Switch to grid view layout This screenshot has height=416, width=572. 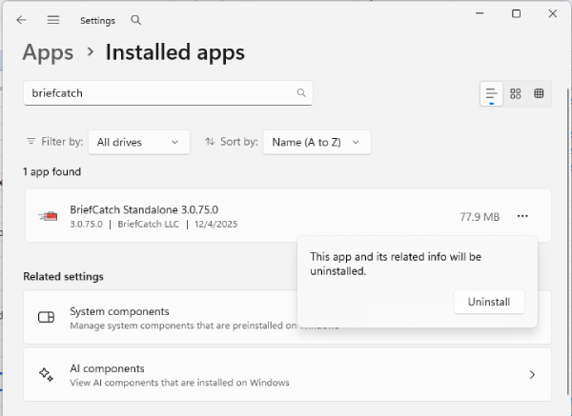coord(516,93)
